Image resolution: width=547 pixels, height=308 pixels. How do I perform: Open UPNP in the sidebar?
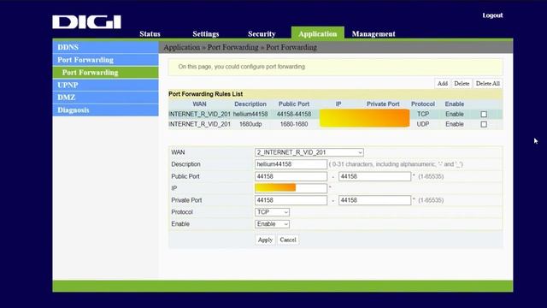point(105,85)
